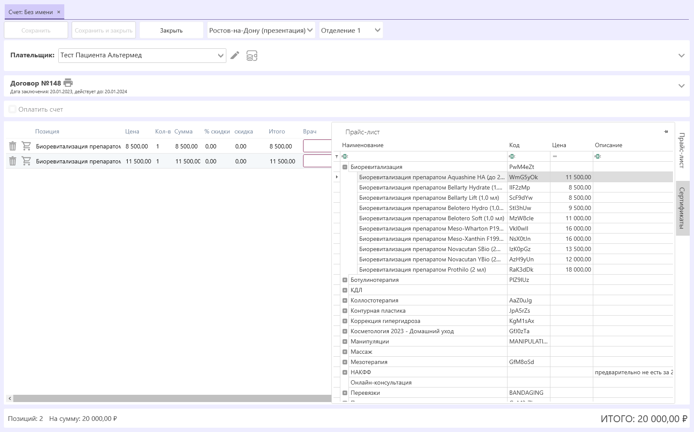Expand the НАКФФ group
Viewport: 694px width, 432px height.
coord(345,372)
